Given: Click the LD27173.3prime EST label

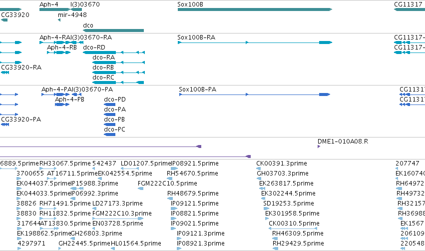Looking at the screenshot, I should pyautogui.click(x=118, y=203).
